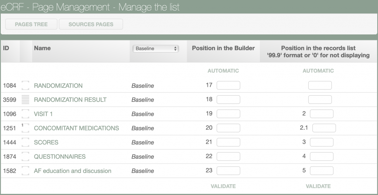Click Validate under the records list column
This screenshot has height=195, width=378.
click(x=318, y=186)
